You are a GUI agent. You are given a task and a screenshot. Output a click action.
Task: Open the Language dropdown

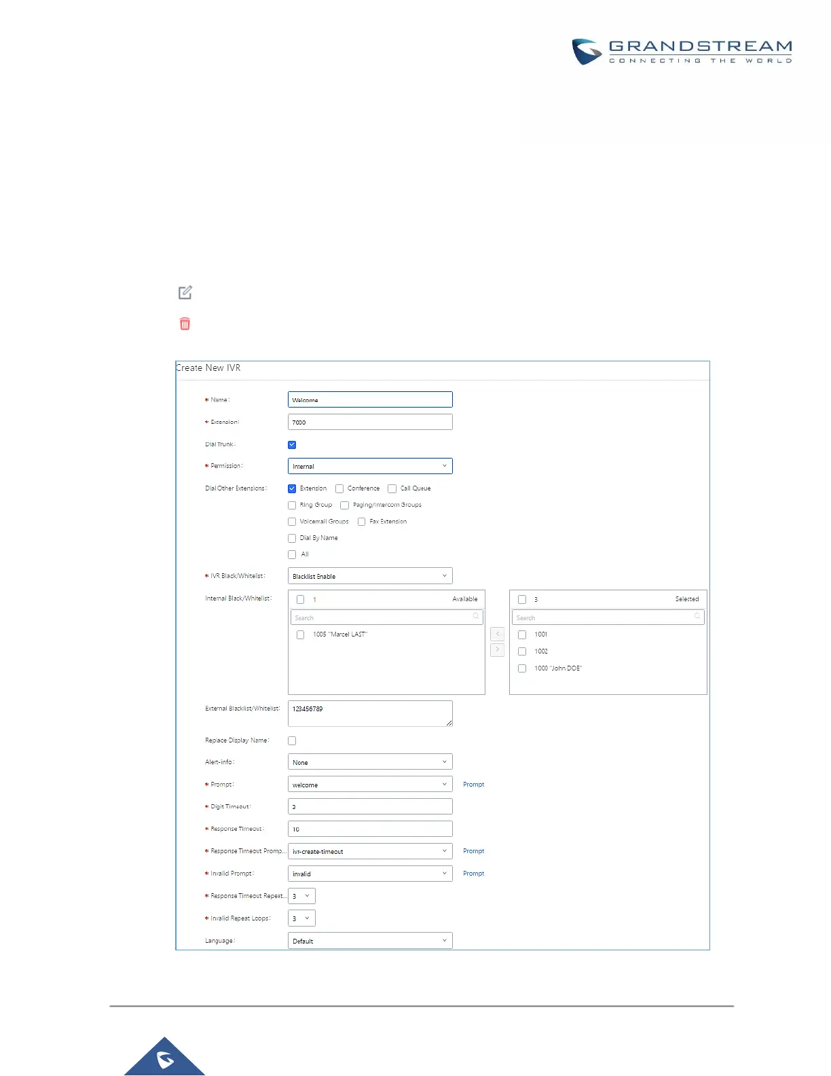click(370, 941)
